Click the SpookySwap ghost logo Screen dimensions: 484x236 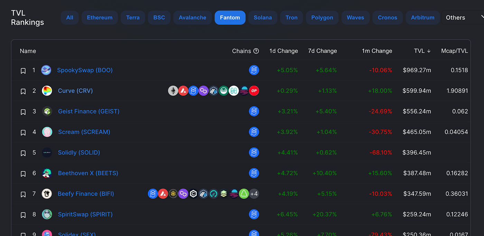(46, 70)
